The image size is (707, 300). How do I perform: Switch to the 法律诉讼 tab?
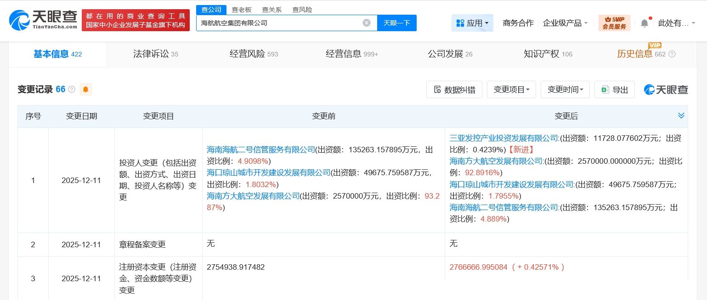[x=155, y=54]
